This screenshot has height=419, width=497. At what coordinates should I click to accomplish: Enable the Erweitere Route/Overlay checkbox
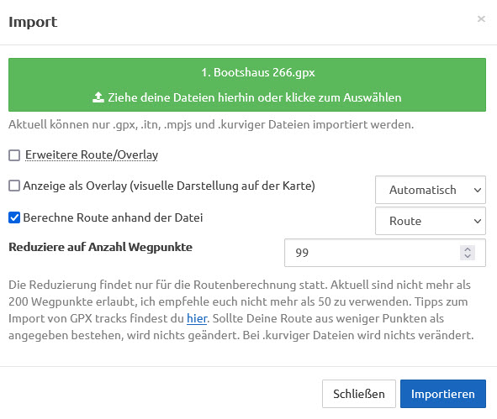pos(14,155)
